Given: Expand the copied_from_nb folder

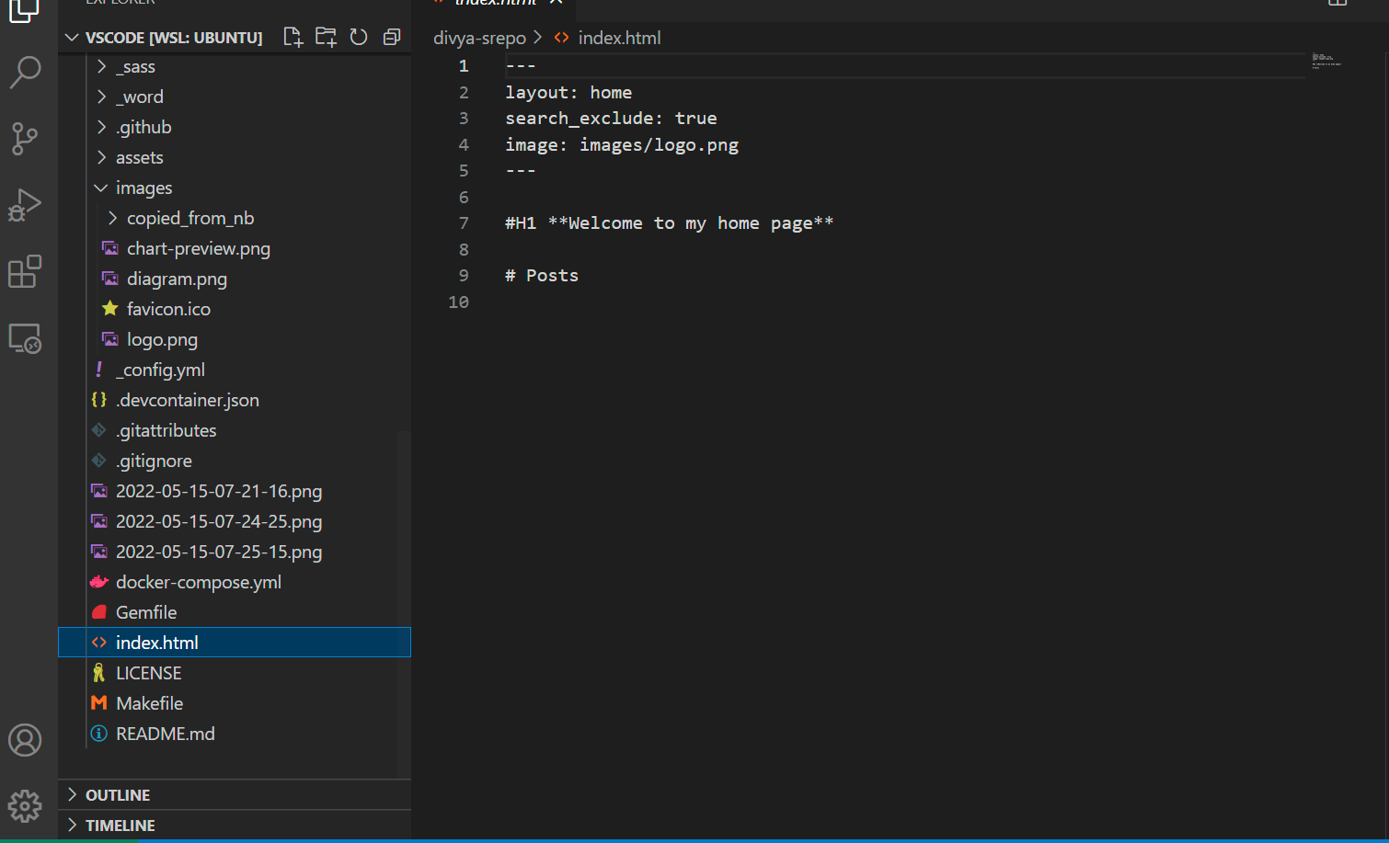Looking at the screenshot, I should 189,218.
